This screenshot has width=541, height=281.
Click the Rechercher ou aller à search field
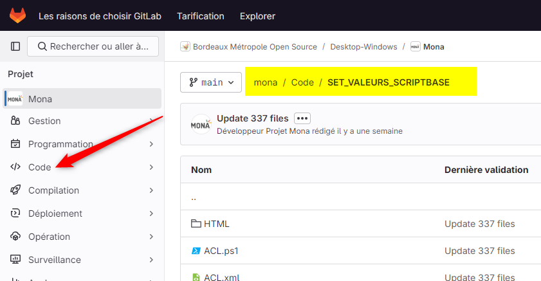click(x=93, y=46)
